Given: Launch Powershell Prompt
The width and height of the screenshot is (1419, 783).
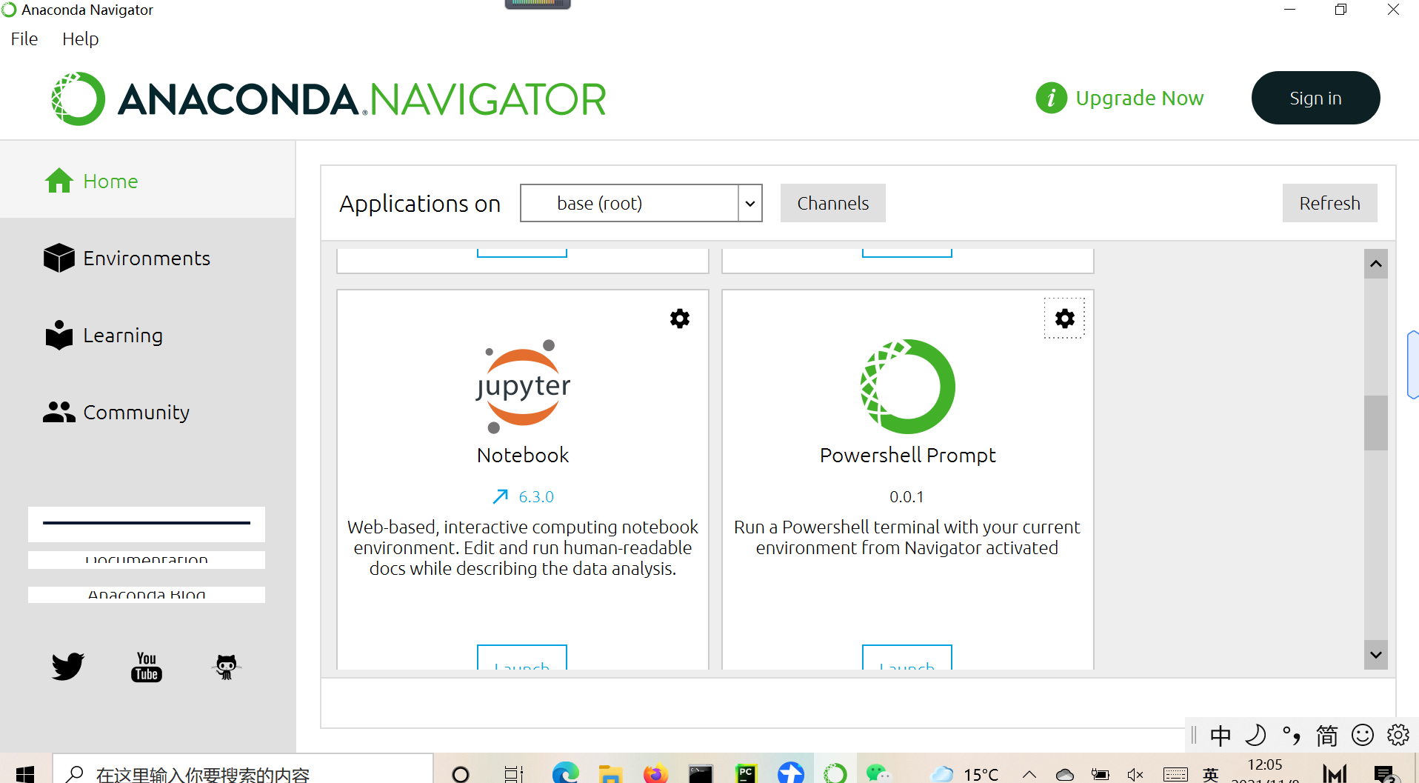Looking at the screenshot, I should 907,658.
